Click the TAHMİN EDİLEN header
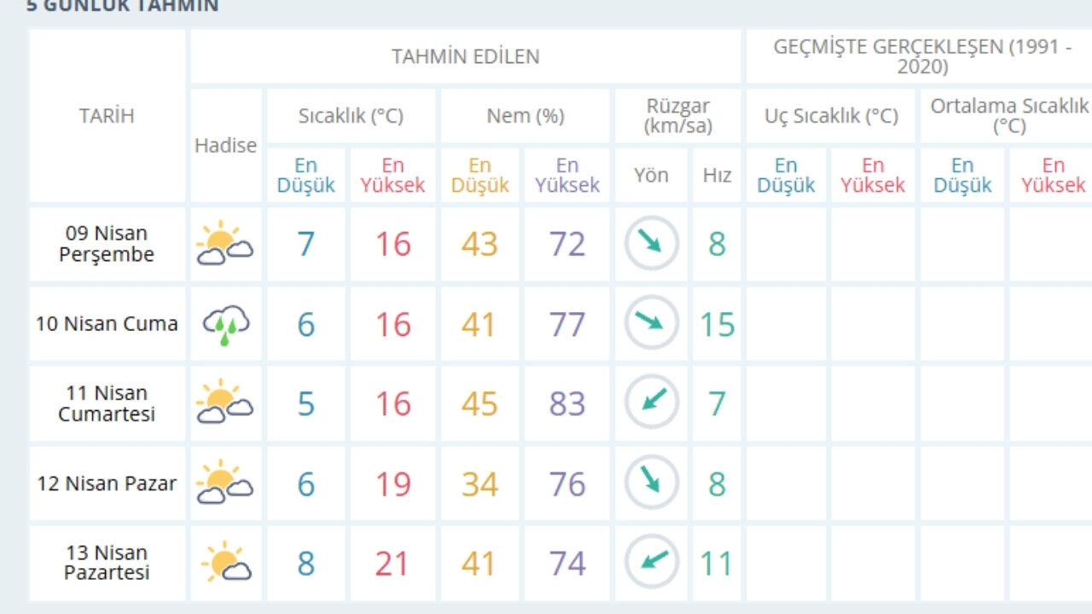Viewport: 1092px width, 614px height. (465, 57)
